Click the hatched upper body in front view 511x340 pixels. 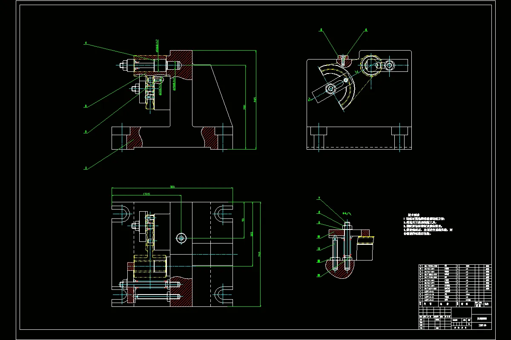(x=182, y=64)
